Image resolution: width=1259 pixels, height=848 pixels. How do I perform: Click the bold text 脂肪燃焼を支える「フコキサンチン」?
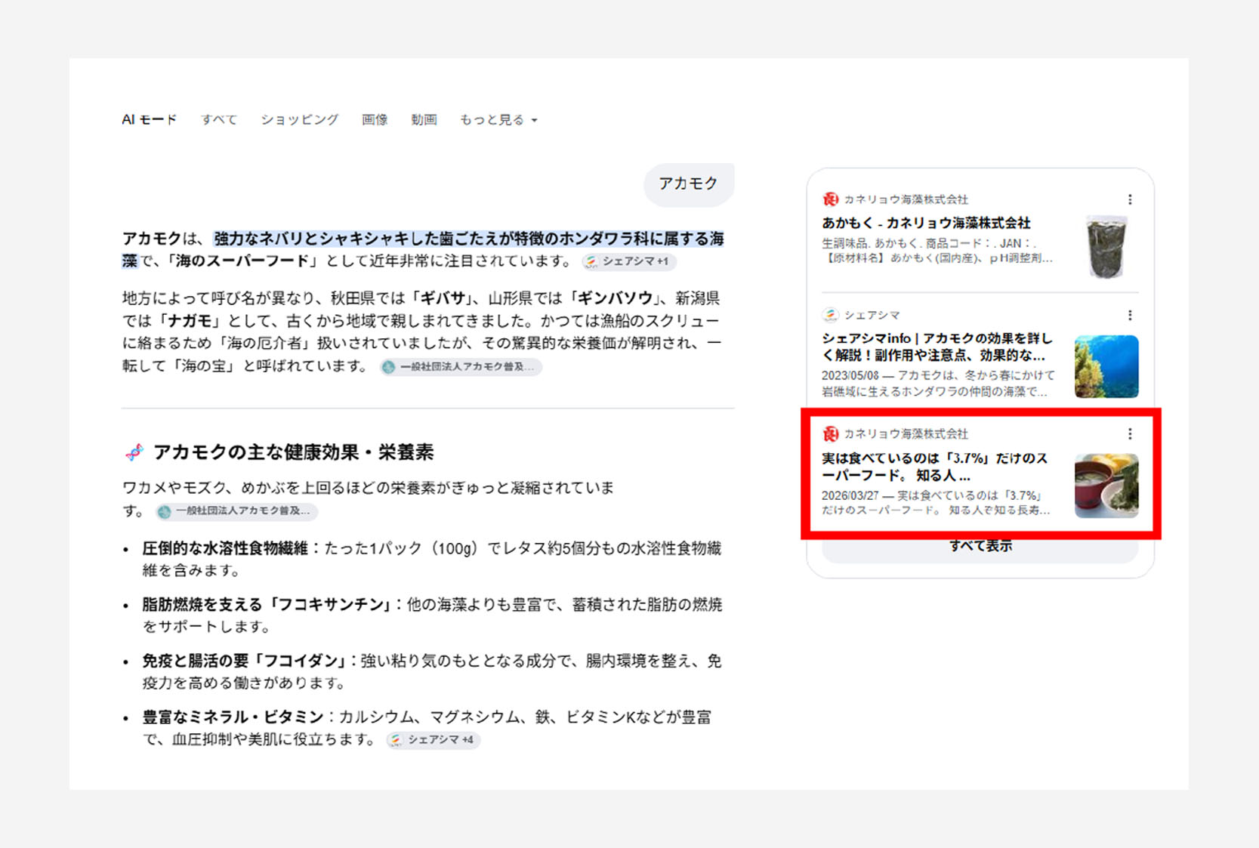(x=267, y=605)
